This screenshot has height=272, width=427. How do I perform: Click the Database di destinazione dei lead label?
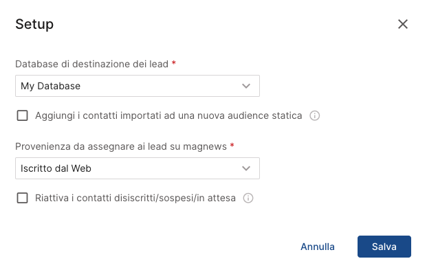[91, 64]
